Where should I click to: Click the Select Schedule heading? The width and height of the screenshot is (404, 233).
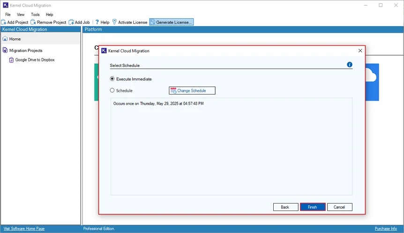[x=125, y=66]
